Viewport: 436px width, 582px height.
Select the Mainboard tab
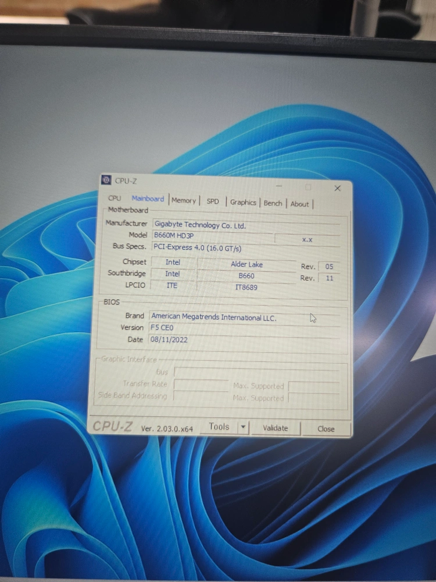coord(148,199)
